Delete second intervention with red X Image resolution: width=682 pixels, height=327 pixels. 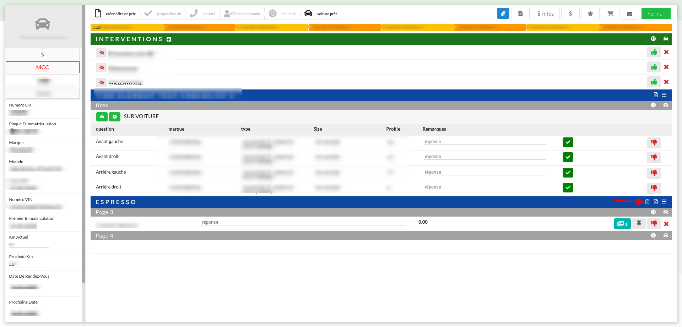point(666,67)
